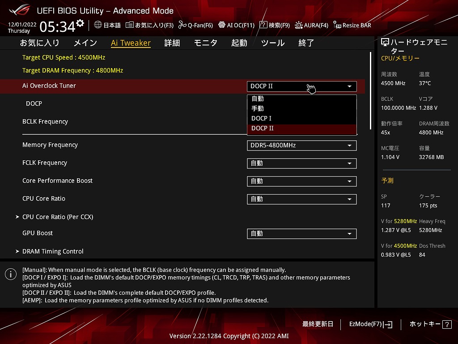
Task: Click the Memory Frequency label
Action: pyautogui.click(x=50, y=145)
